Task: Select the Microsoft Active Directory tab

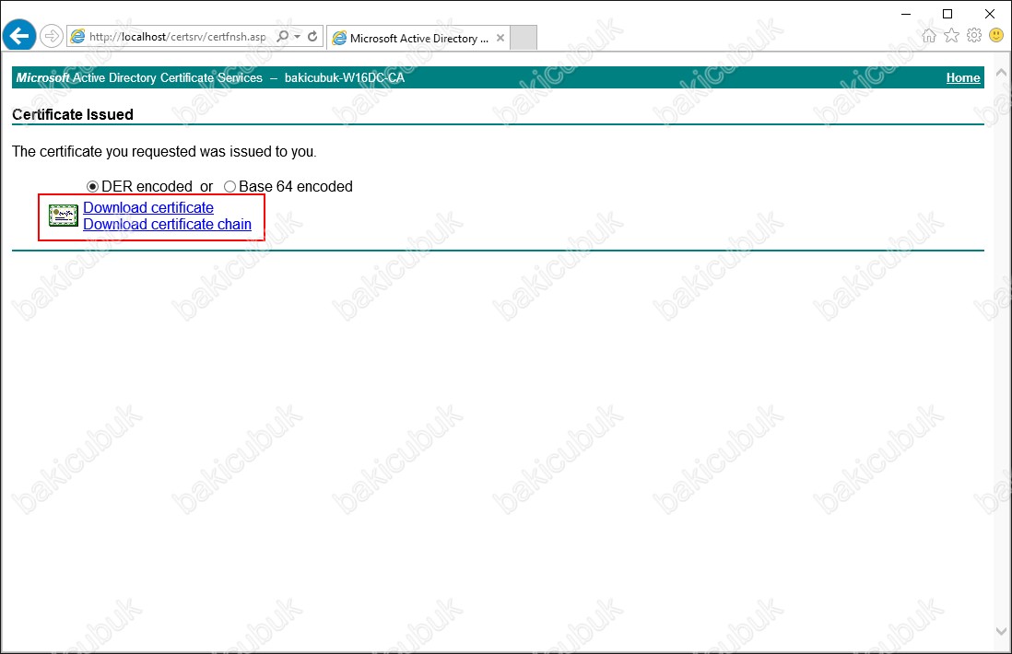Action: click(x=418, y=38)
